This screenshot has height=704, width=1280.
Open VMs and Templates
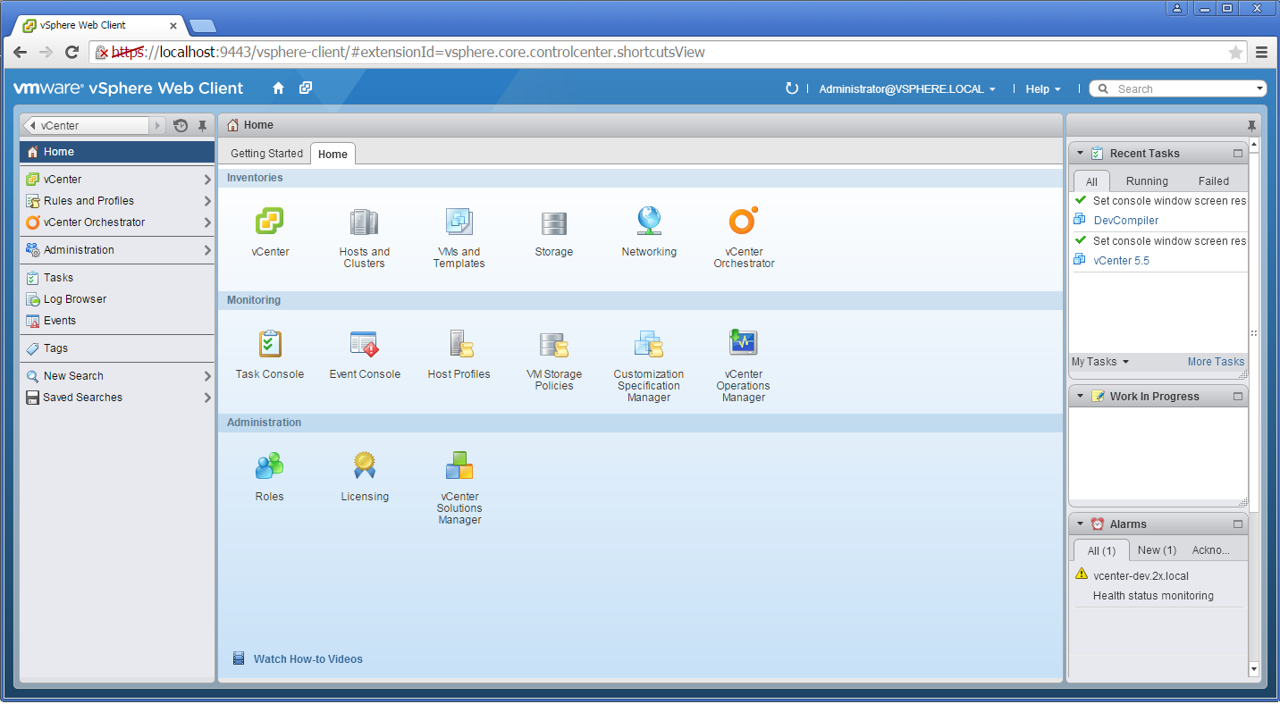(459, 222)
